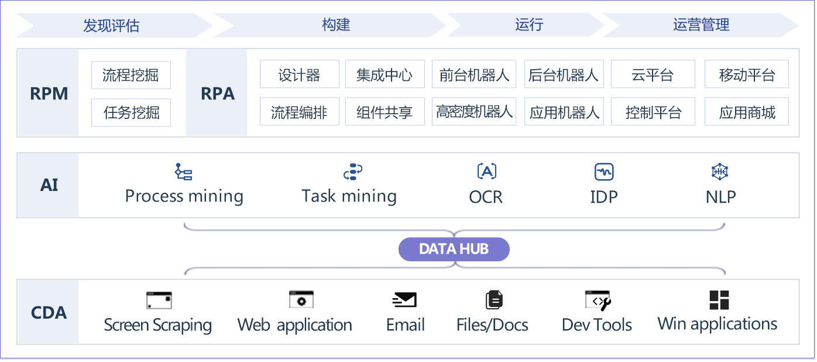Click the Web application icon
The image size is (817, 362).
coord(301,300)
